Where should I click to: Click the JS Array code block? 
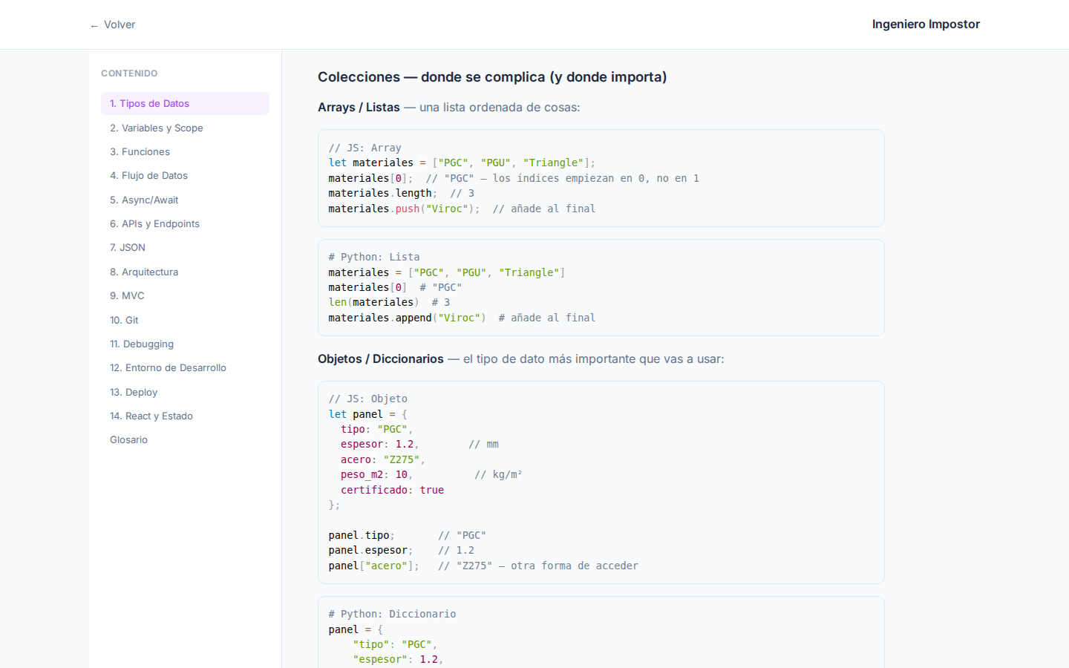point(601,178)
